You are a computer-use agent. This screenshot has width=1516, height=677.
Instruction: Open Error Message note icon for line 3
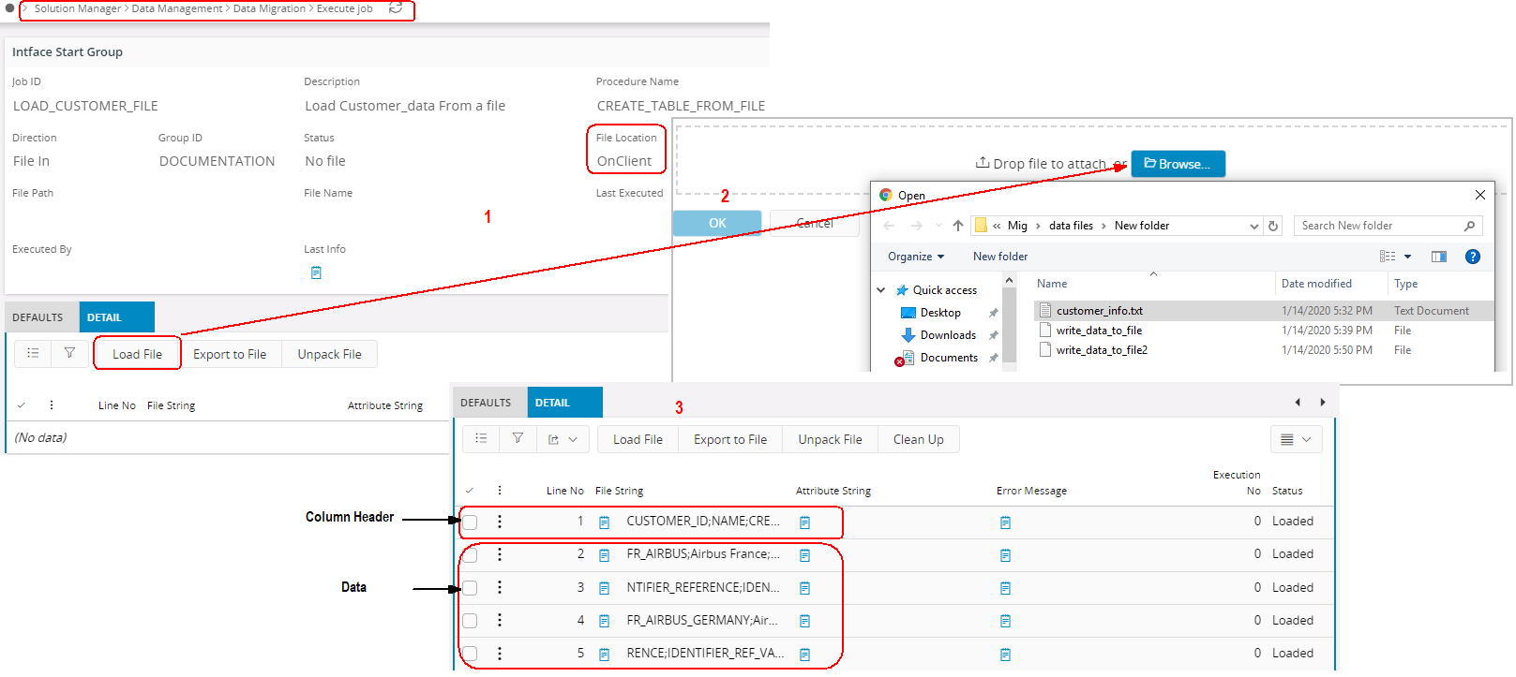tap(1005, 589)
